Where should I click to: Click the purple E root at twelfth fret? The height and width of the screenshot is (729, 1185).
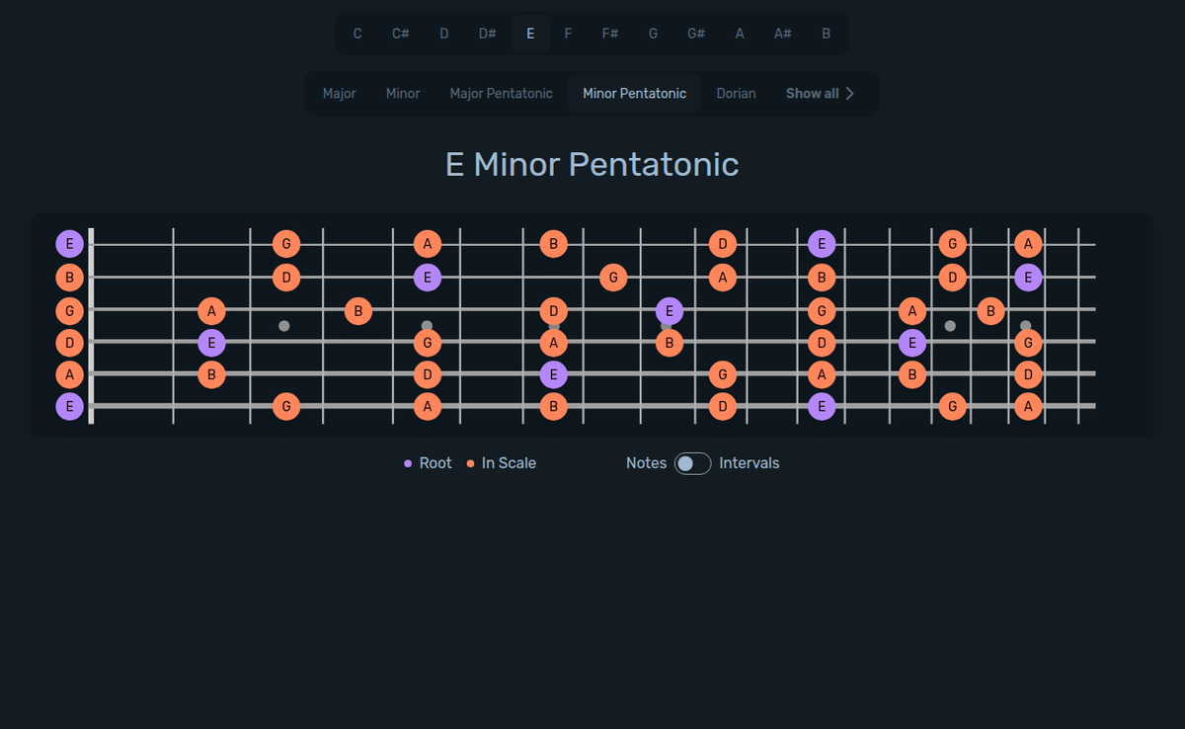[x=822, y=243]
